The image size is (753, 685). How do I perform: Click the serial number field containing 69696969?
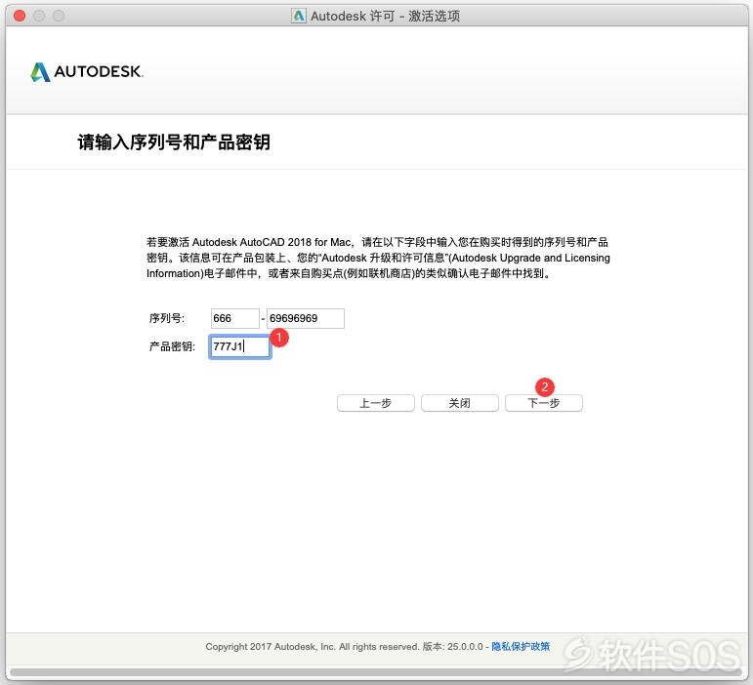(x=306, y=318)
